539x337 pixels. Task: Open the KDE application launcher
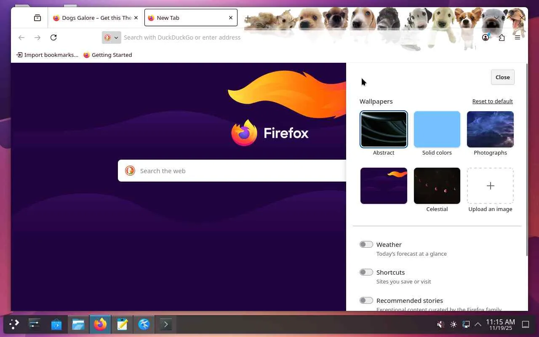pos(14,324)
